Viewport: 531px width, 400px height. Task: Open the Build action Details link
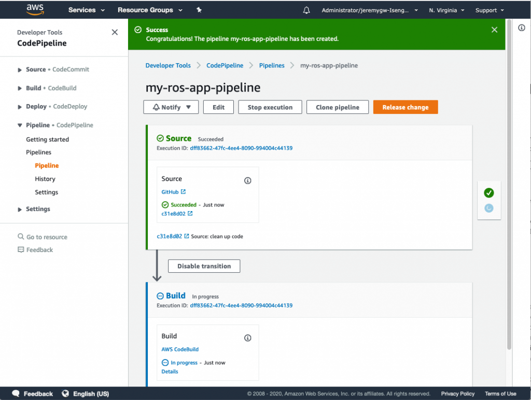170,372
